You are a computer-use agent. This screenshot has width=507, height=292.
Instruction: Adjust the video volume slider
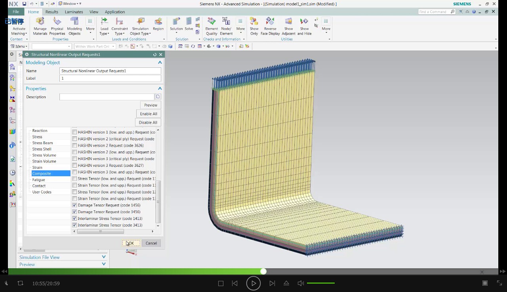(x=321, y=283)
